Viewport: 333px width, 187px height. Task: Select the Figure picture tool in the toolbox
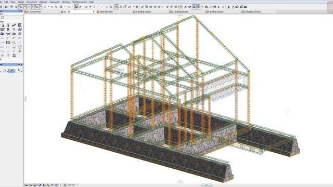14,47
